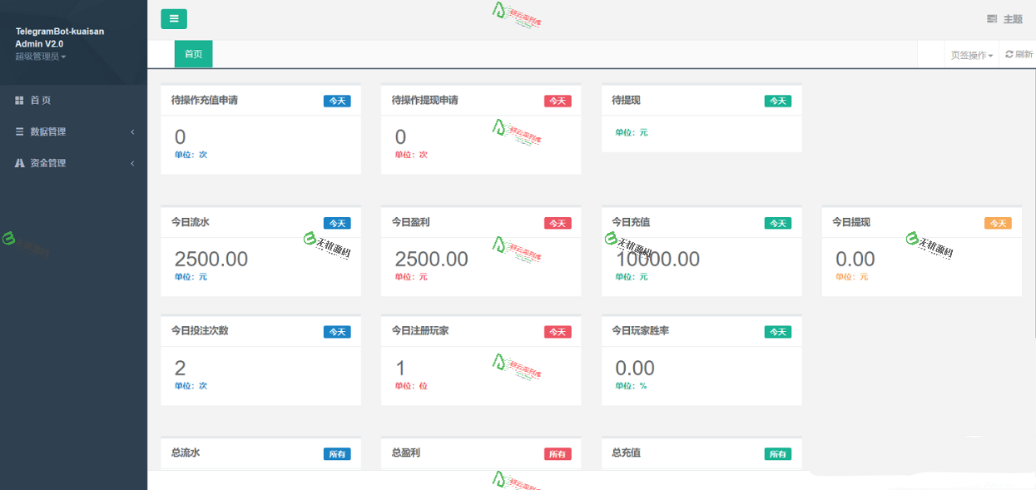Open 首页 in the sidebar menu
The height and width of the screenshot is (490, 1036).
tap(41, 100)
